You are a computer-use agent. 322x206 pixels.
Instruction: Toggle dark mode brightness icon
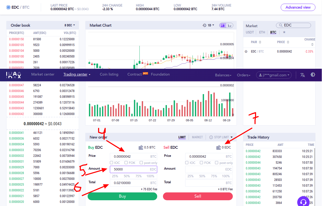click(x=313, y=75)
